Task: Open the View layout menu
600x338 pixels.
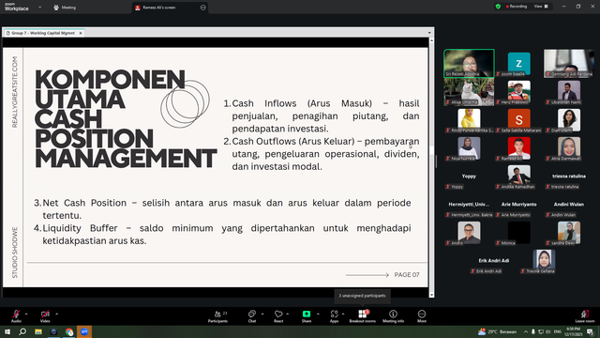Action: coord(541,7)
